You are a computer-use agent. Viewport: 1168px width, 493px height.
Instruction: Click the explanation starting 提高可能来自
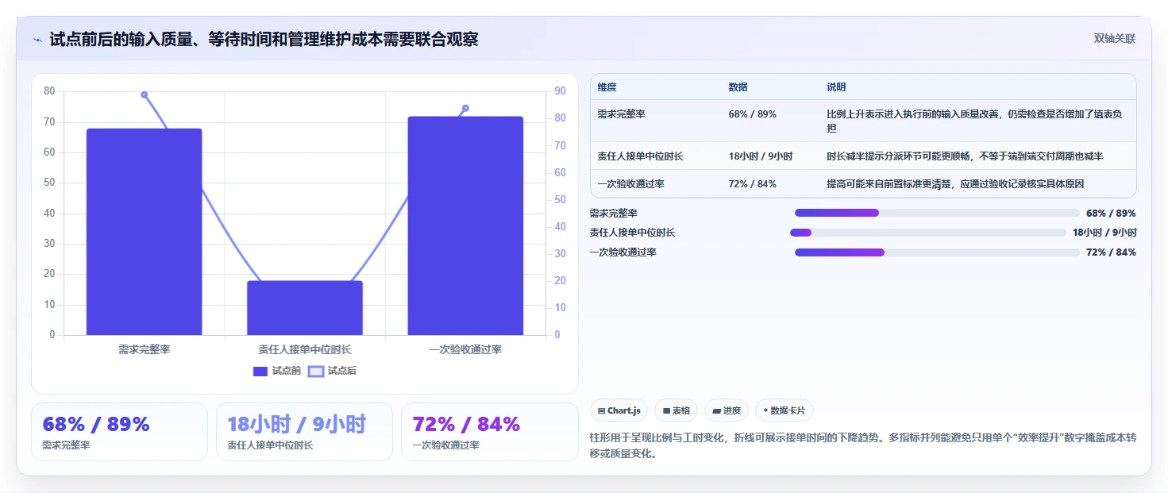tap(955, 184)
